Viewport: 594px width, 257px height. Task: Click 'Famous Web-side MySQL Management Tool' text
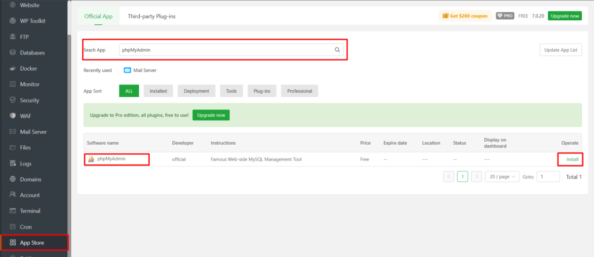tap(256, 160)
